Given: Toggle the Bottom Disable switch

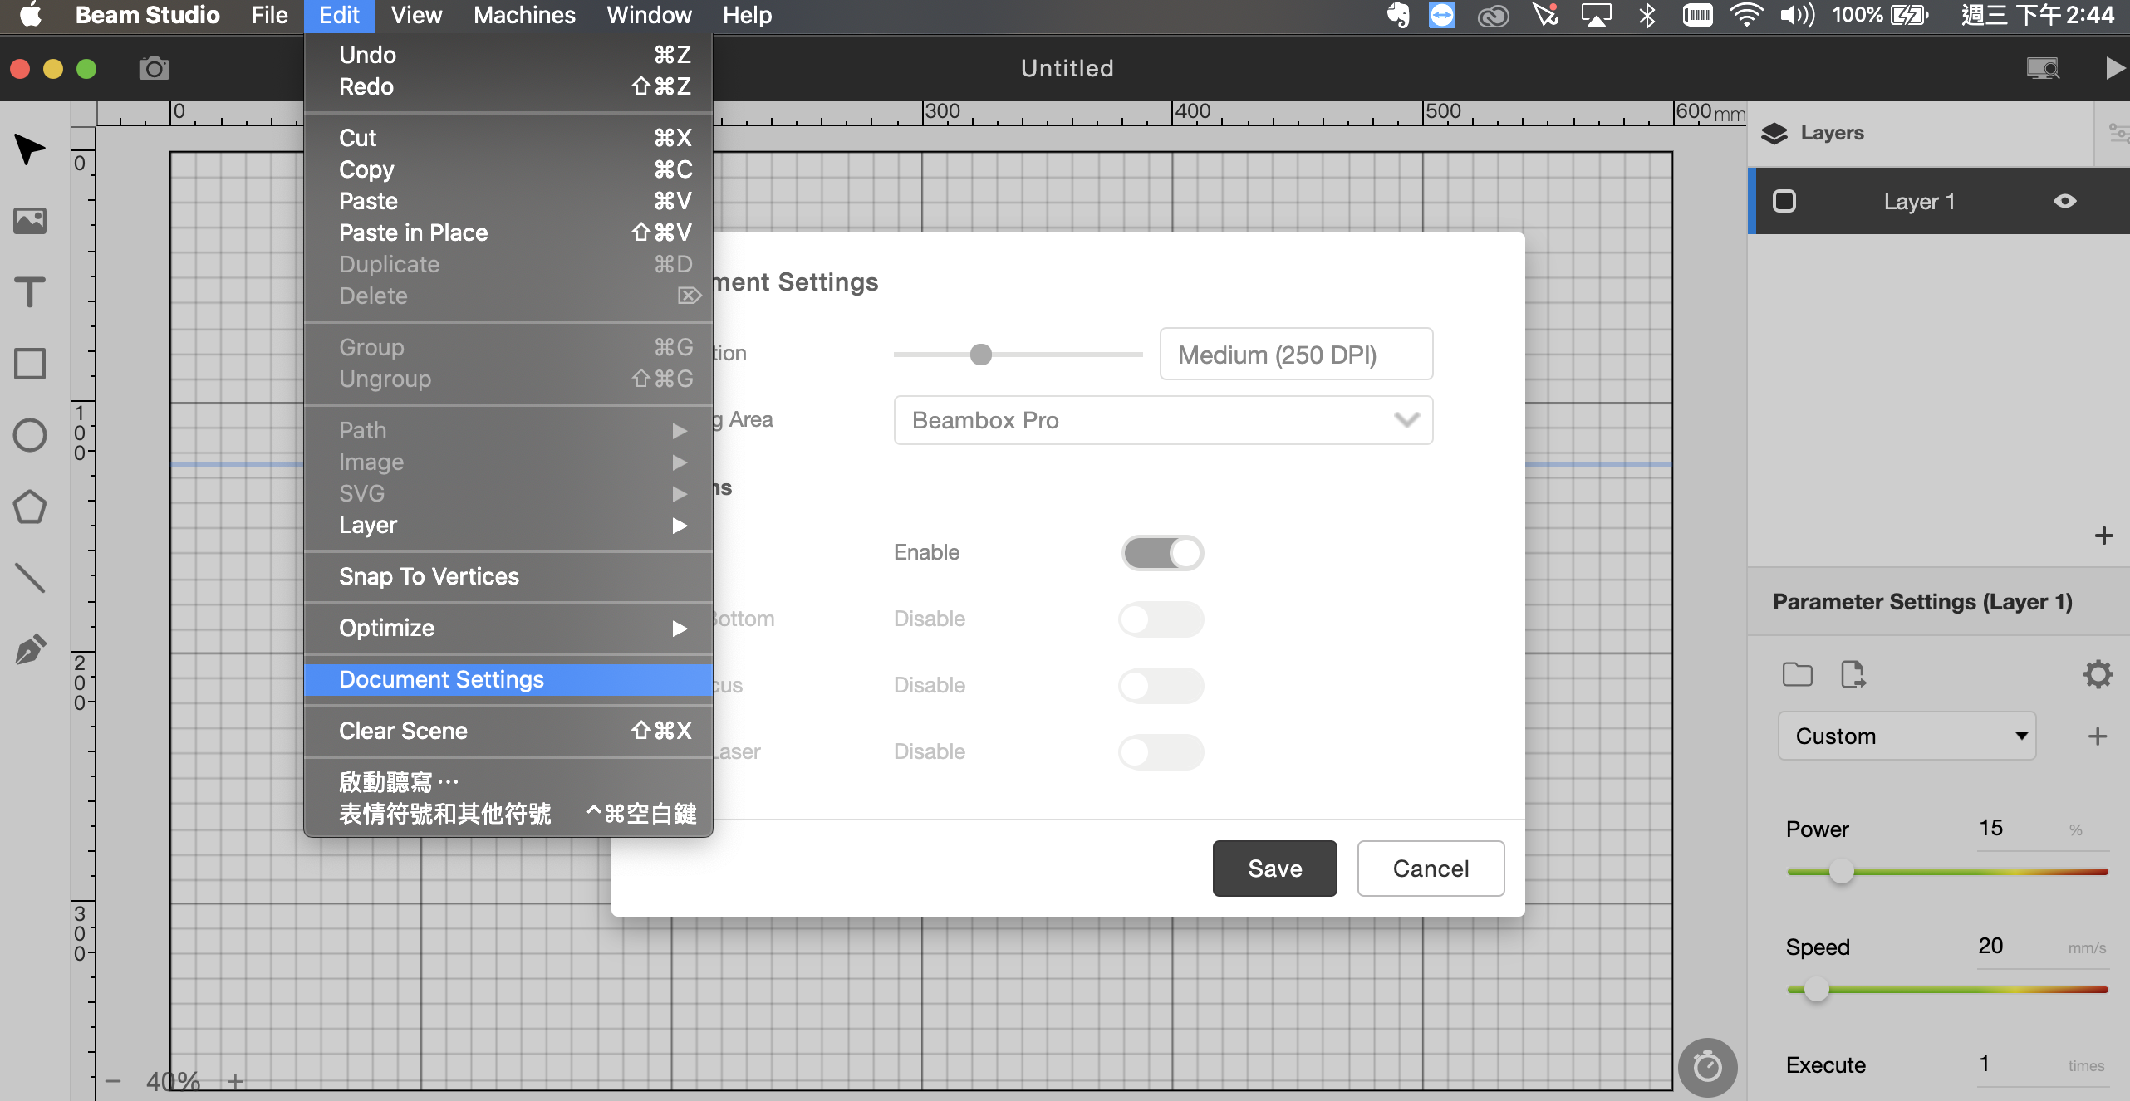Looking at the screenshot, I should tap(1161, 619).
